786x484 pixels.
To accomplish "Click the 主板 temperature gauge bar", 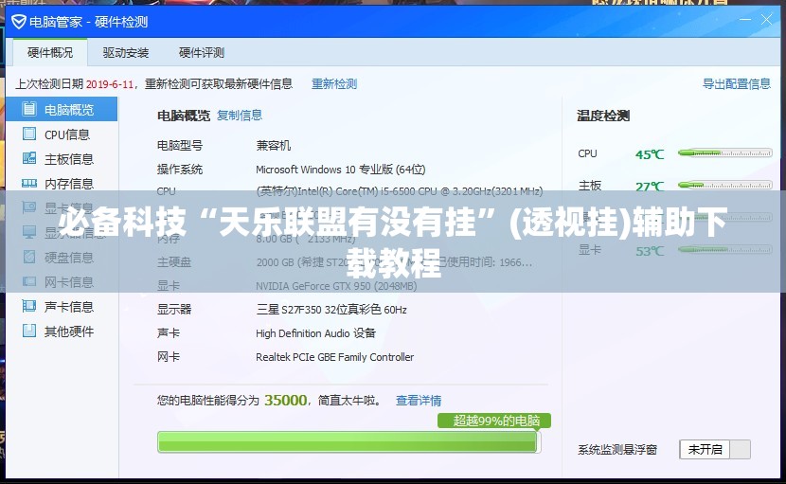I will point(724,185).
